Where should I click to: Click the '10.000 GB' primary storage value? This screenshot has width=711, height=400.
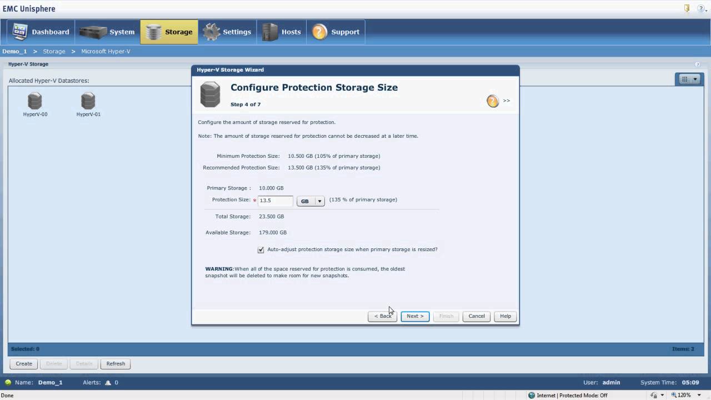click(271, 188)
